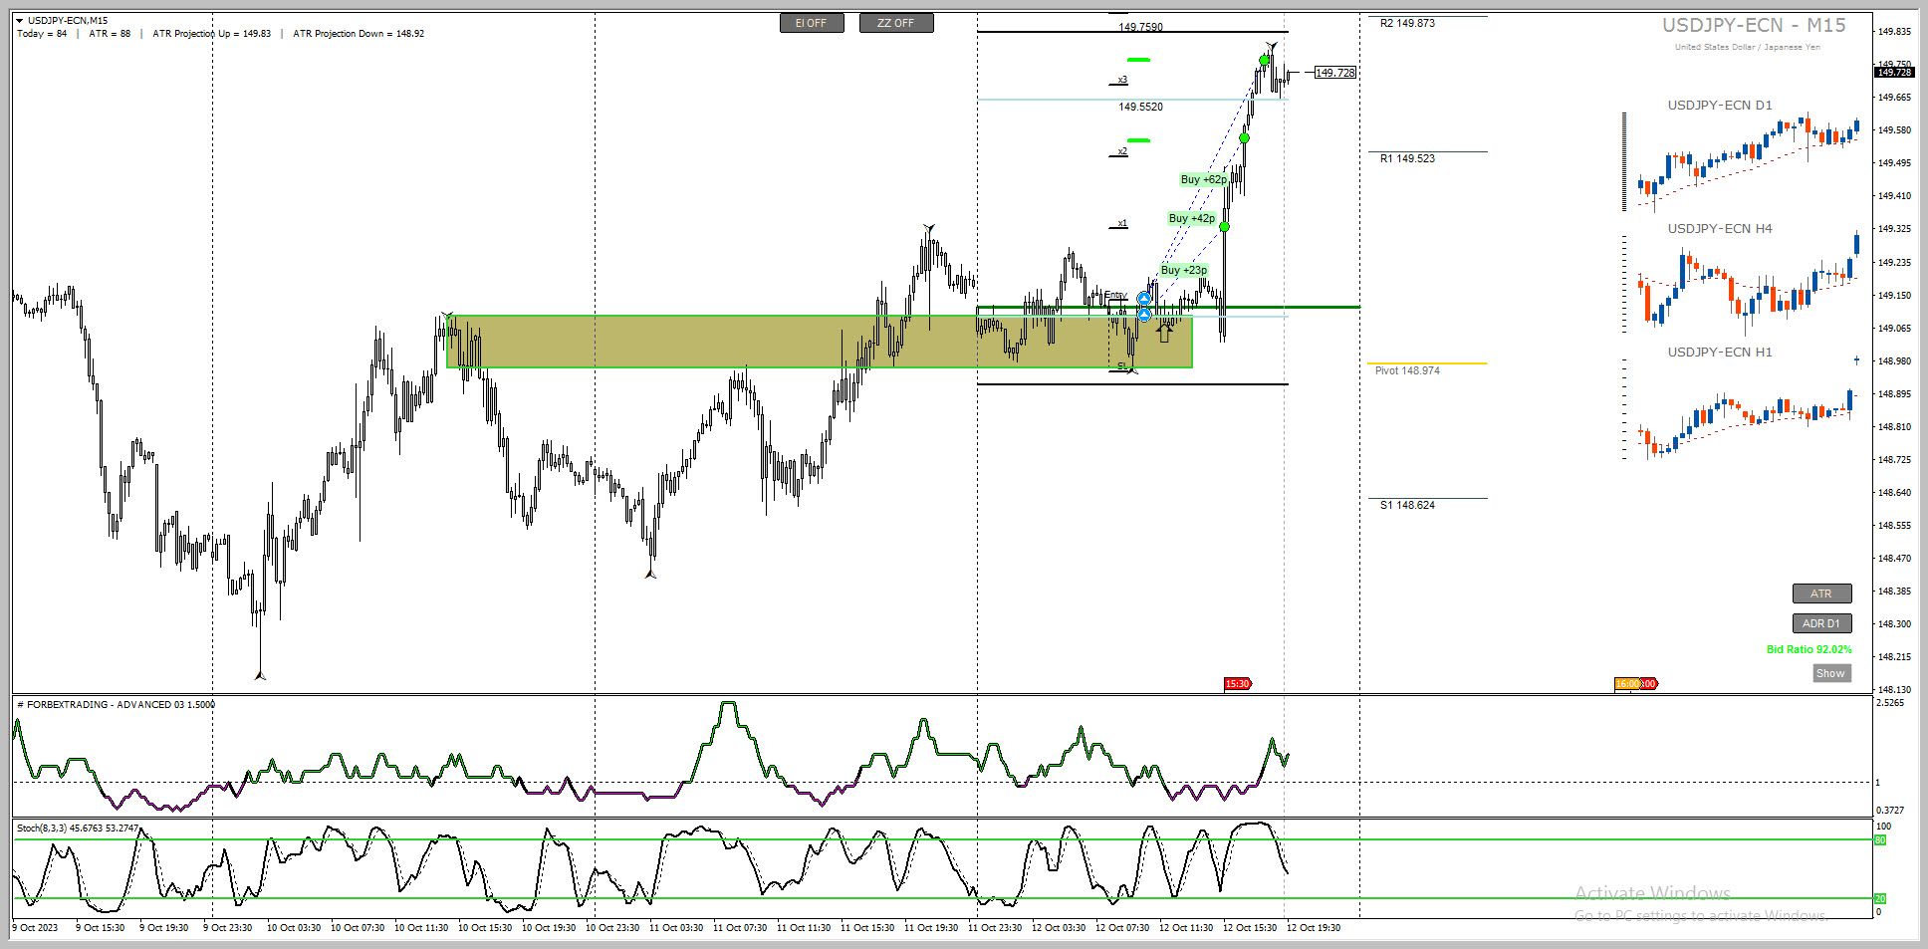Click the Show button
The width and height of the screenshot is (1928, 949).
click(x=1830, y=673)
